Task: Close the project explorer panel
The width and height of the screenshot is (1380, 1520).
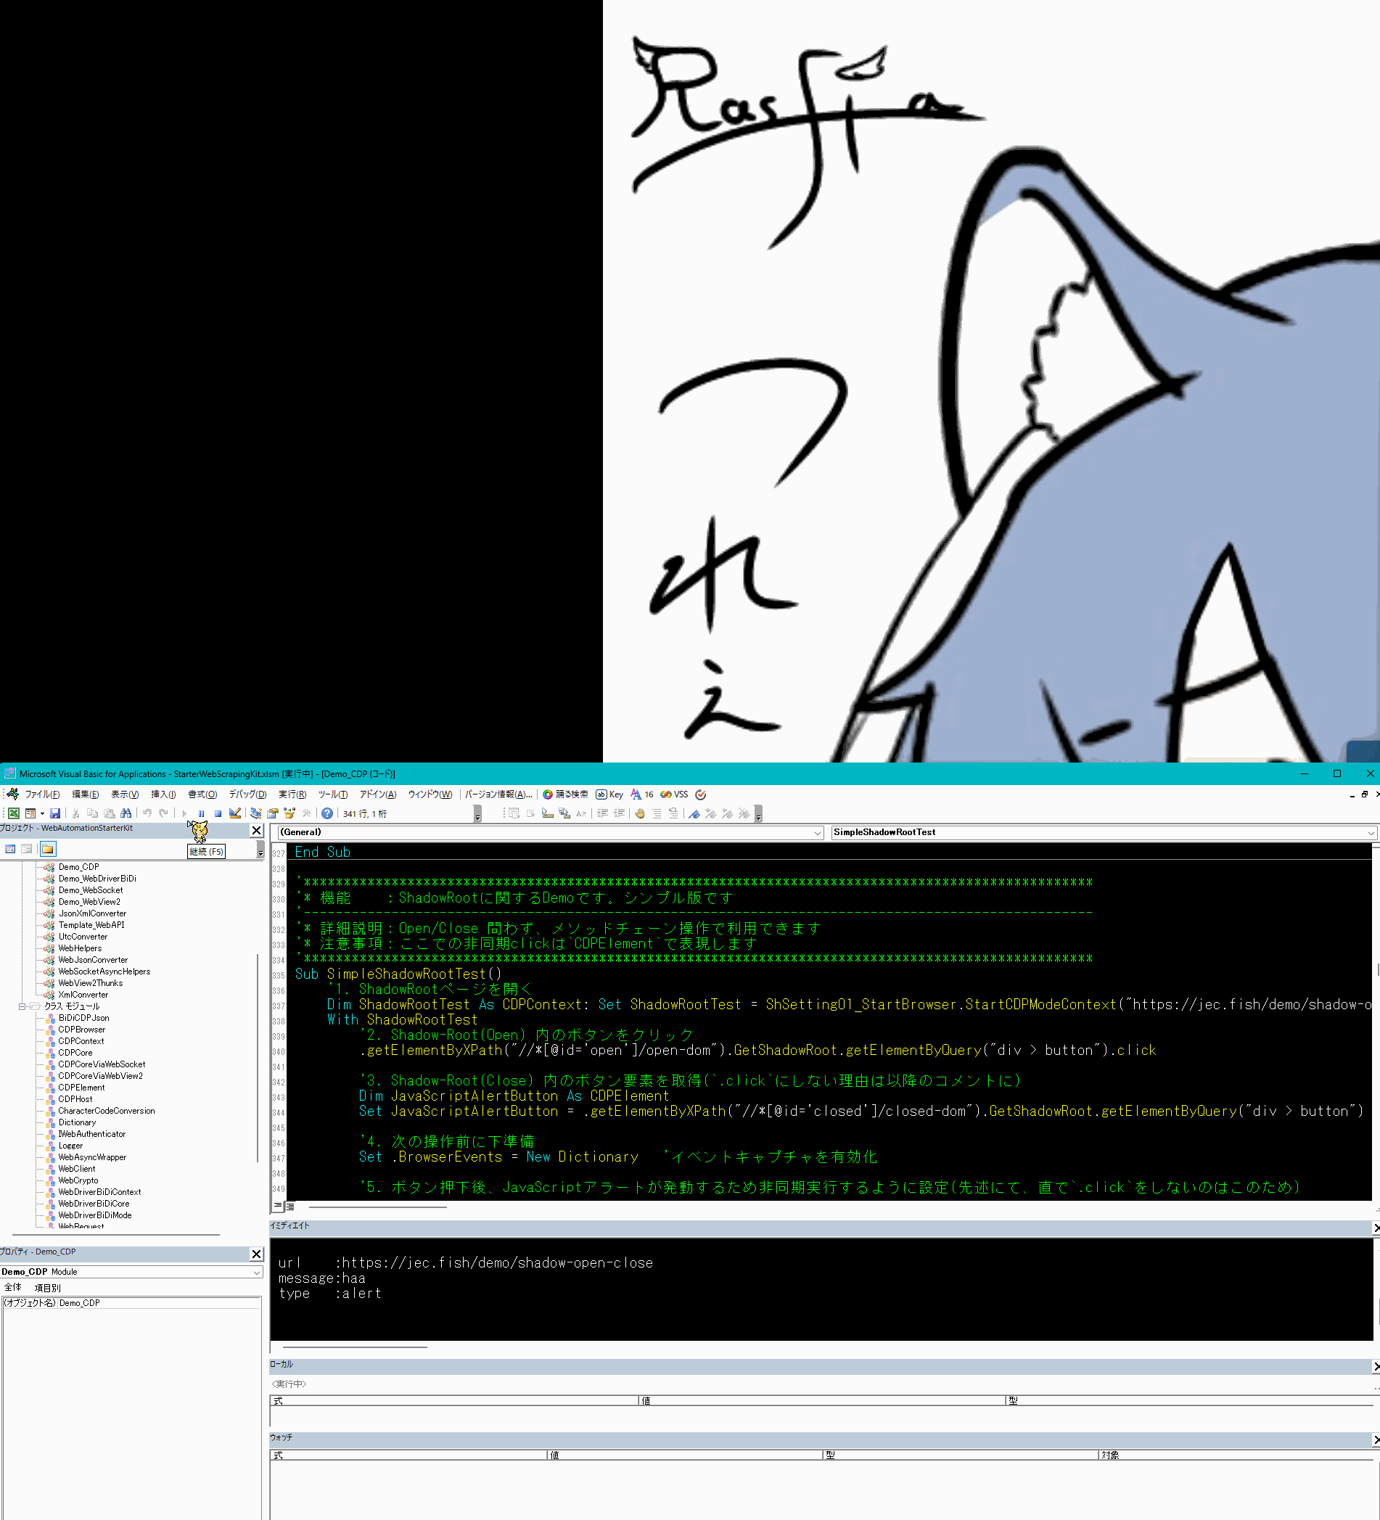Action: 256,831
